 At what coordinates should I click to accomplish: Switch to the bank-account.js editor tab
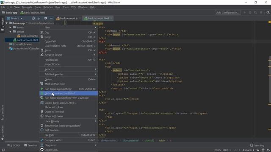pos(69,18)
